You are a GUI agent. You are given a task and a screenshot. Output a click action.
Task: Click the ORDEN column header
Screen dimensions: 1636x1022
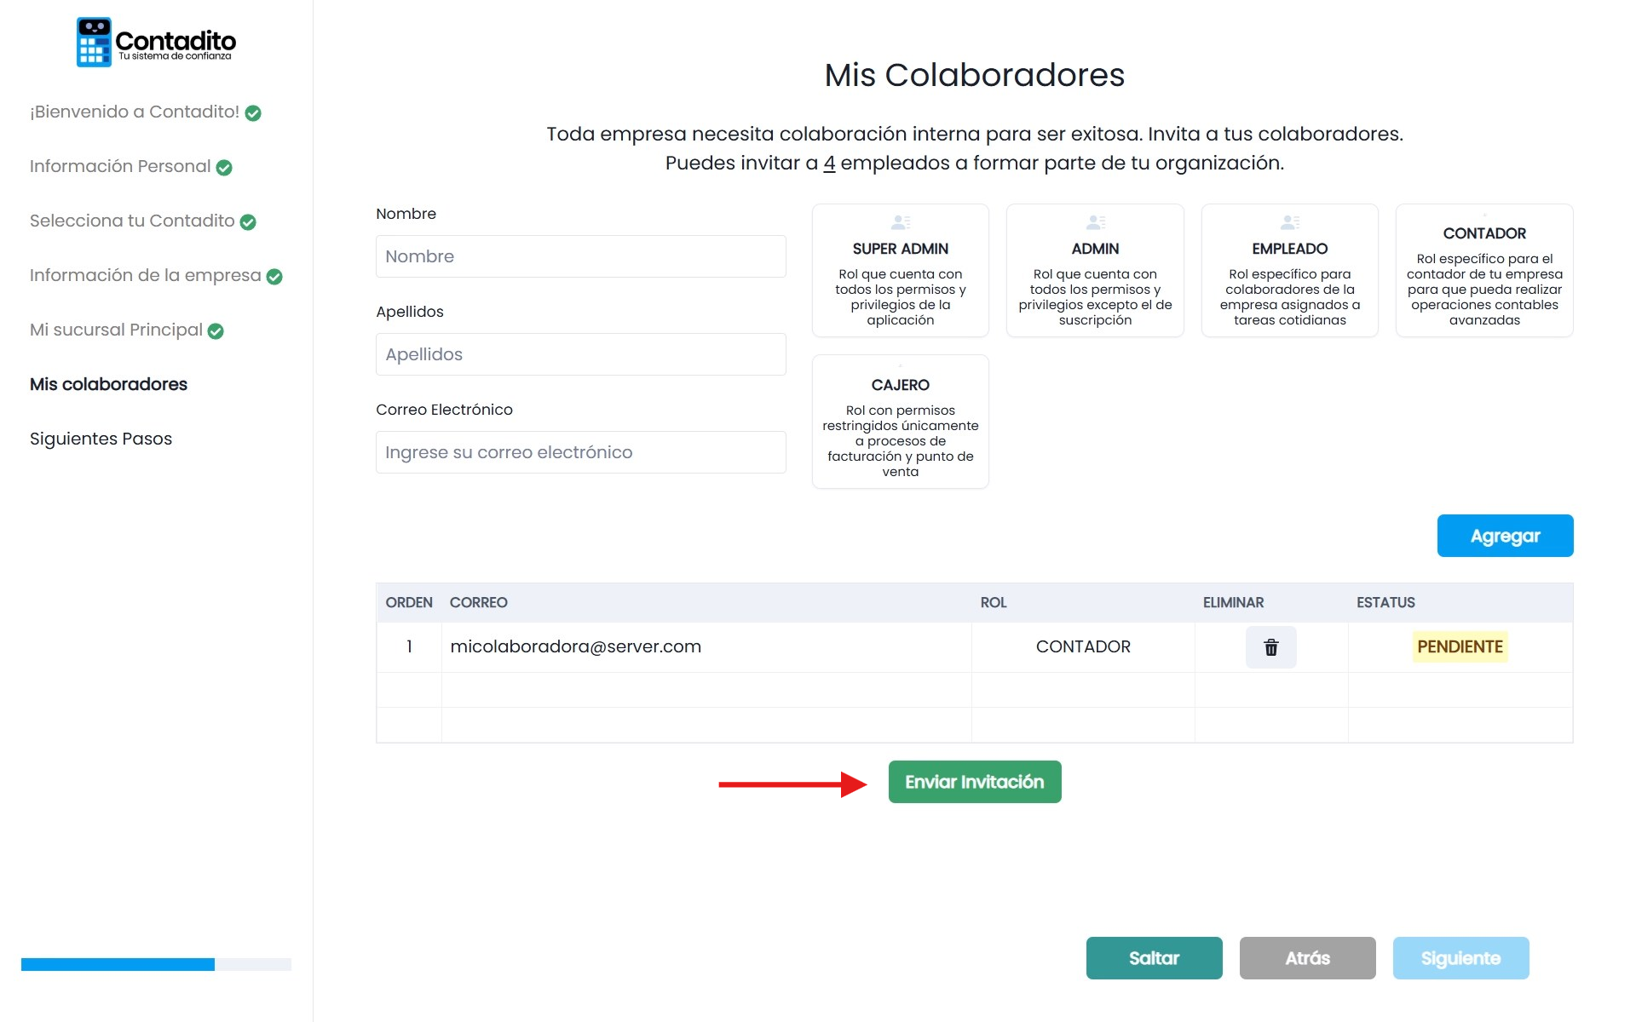[x=409, y=602]
